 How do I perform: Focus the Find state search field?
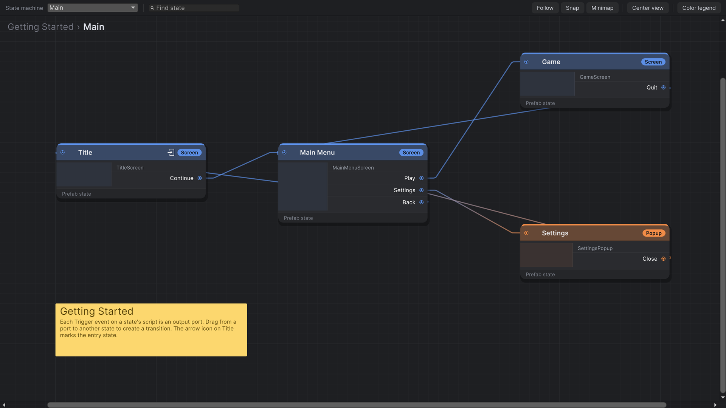click(194, 8)
